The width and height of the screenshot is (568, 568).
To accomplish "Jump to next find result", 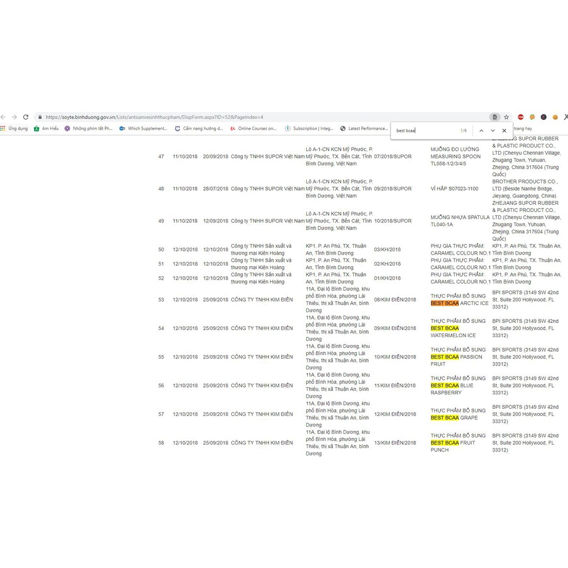I will 493,131.
